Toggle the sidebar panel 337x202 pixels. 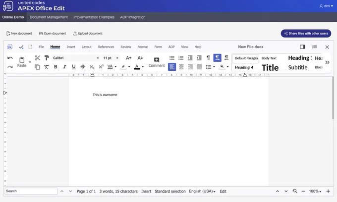click(302, 47)
